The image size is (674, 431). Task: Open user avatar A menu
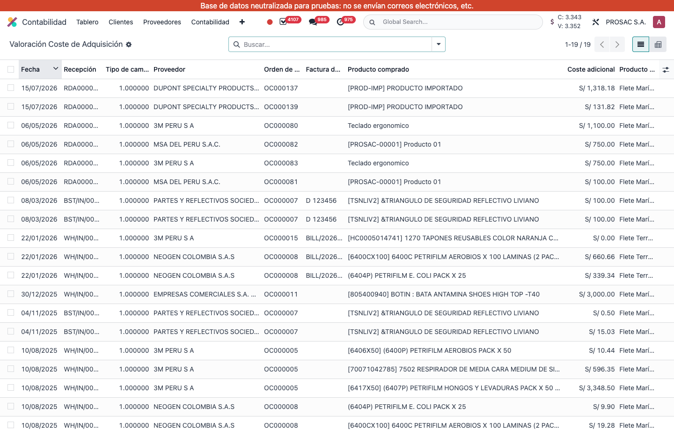click(x=659, y=22)
